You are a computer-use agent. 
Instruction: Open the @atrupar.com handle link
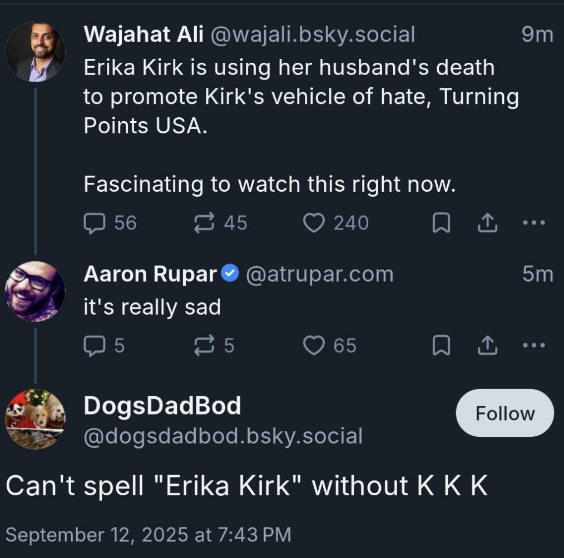tap(320, 273)
